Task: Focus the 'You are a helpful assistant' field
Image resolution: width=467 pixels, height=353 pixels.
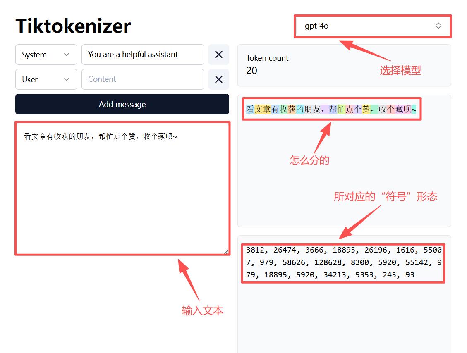Action: point(143,55)
